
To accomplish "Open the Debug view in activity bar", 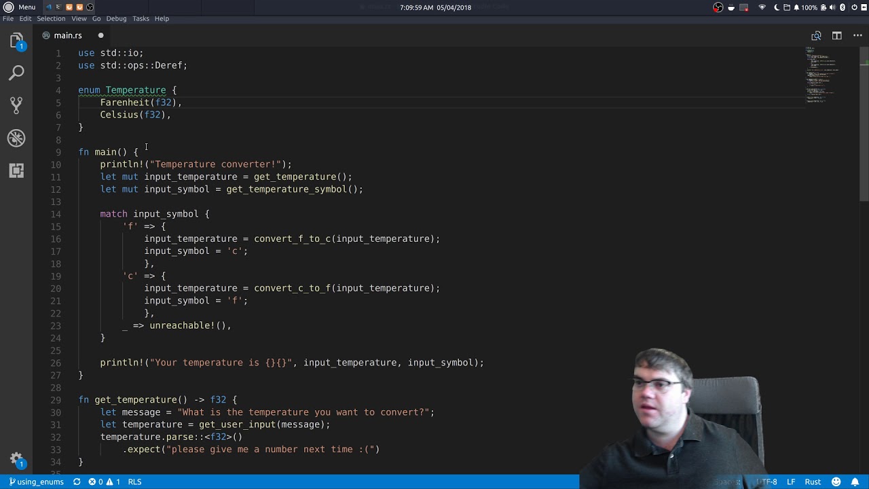I will (x=17, y=138).
